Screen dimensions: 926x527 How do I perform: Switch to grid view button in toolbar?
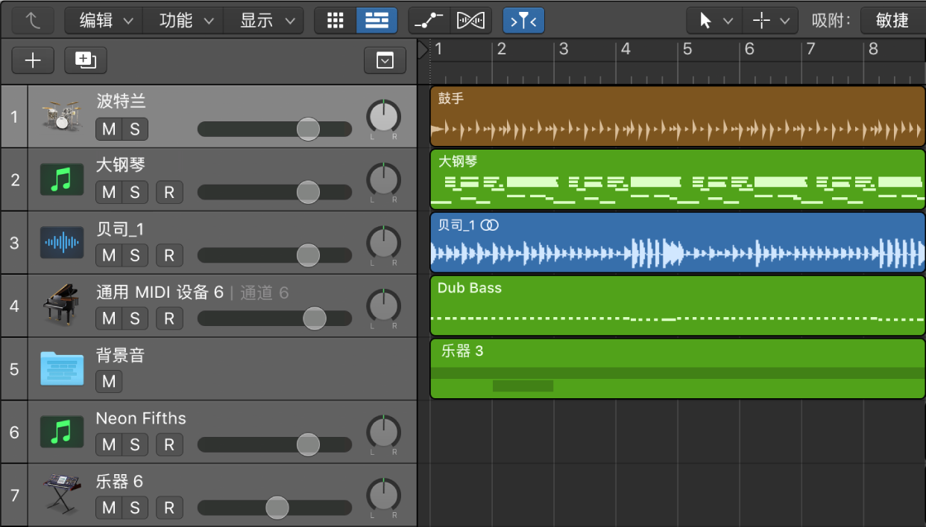click(x=336, y=21)
